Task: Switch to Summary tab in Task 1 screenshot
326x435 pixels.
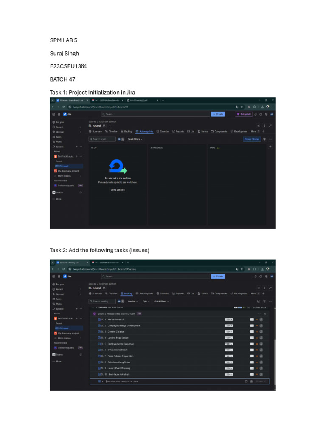Action: [x=95, y=132]
